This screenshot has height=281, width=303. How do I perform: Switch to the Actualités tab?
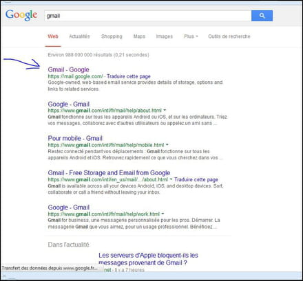[79, 36]
